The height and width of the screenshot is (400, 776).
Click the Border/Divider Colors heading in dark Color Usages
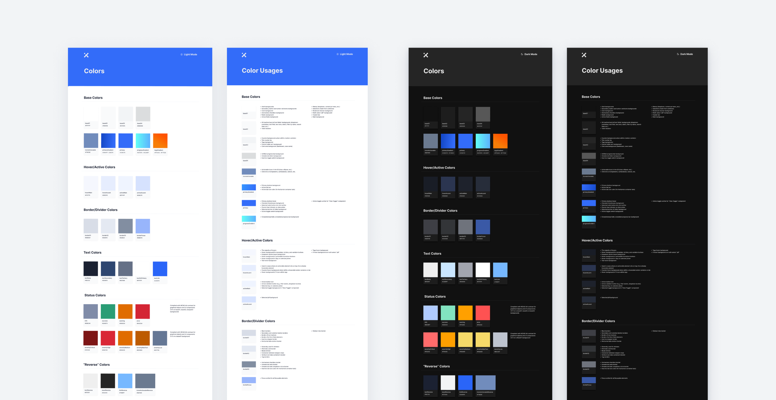click(598, 321)
